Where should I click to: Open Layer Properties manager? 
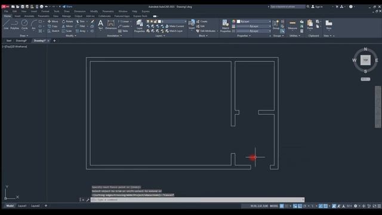click(x=139, y=26)
